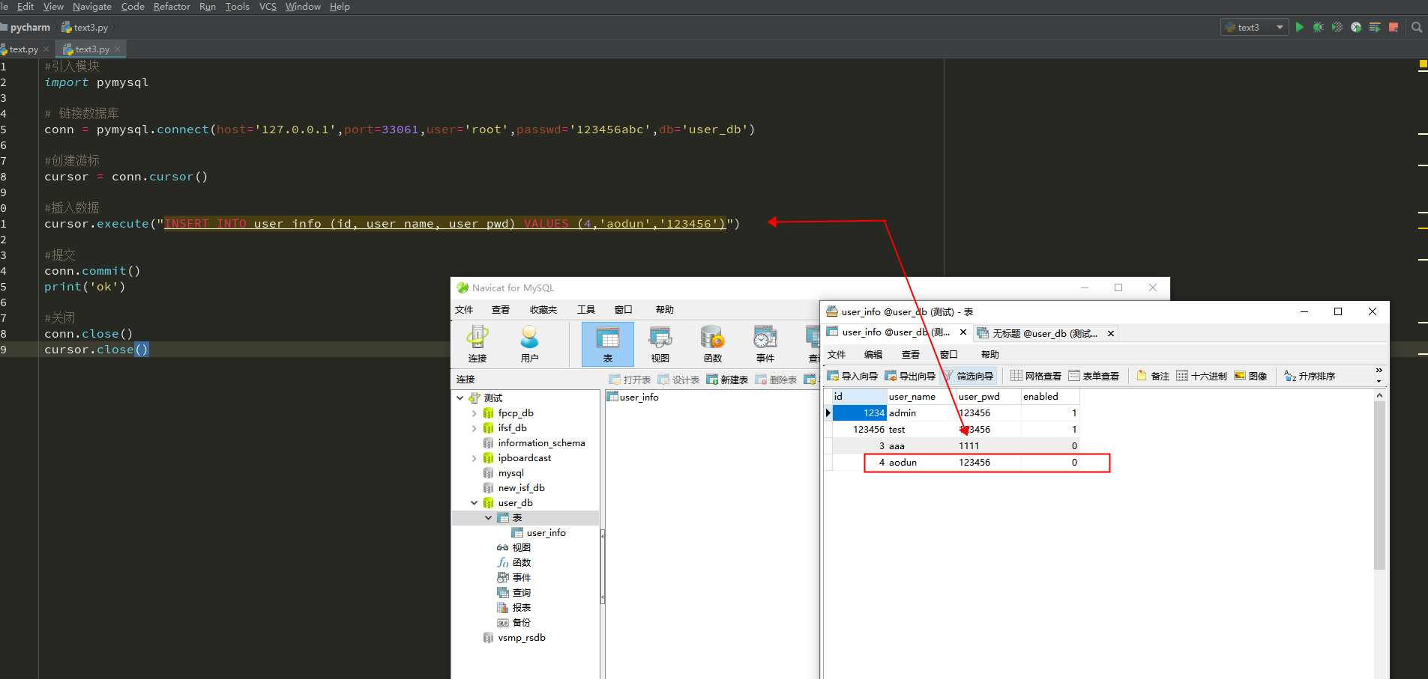Select 报表 node under user_db

click(521, 608)
